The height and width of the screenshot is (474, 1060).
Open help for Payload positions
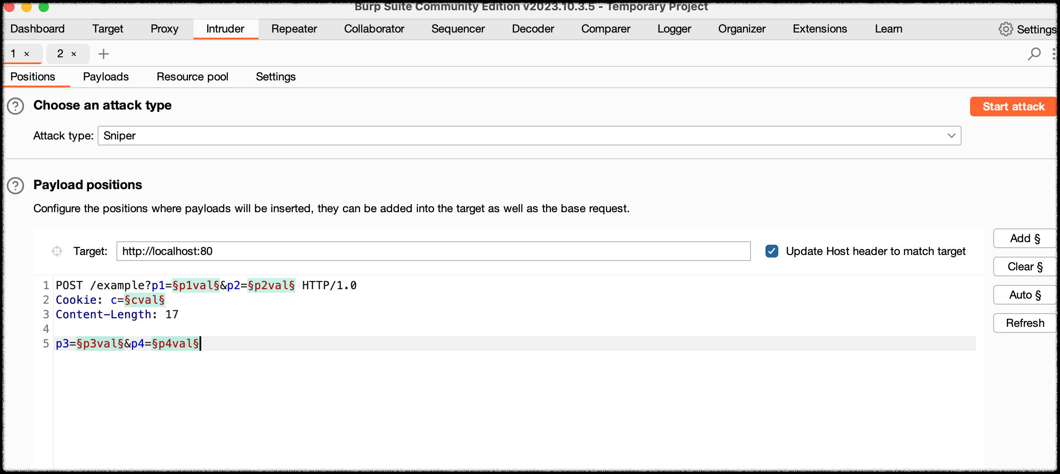[16, 186]
